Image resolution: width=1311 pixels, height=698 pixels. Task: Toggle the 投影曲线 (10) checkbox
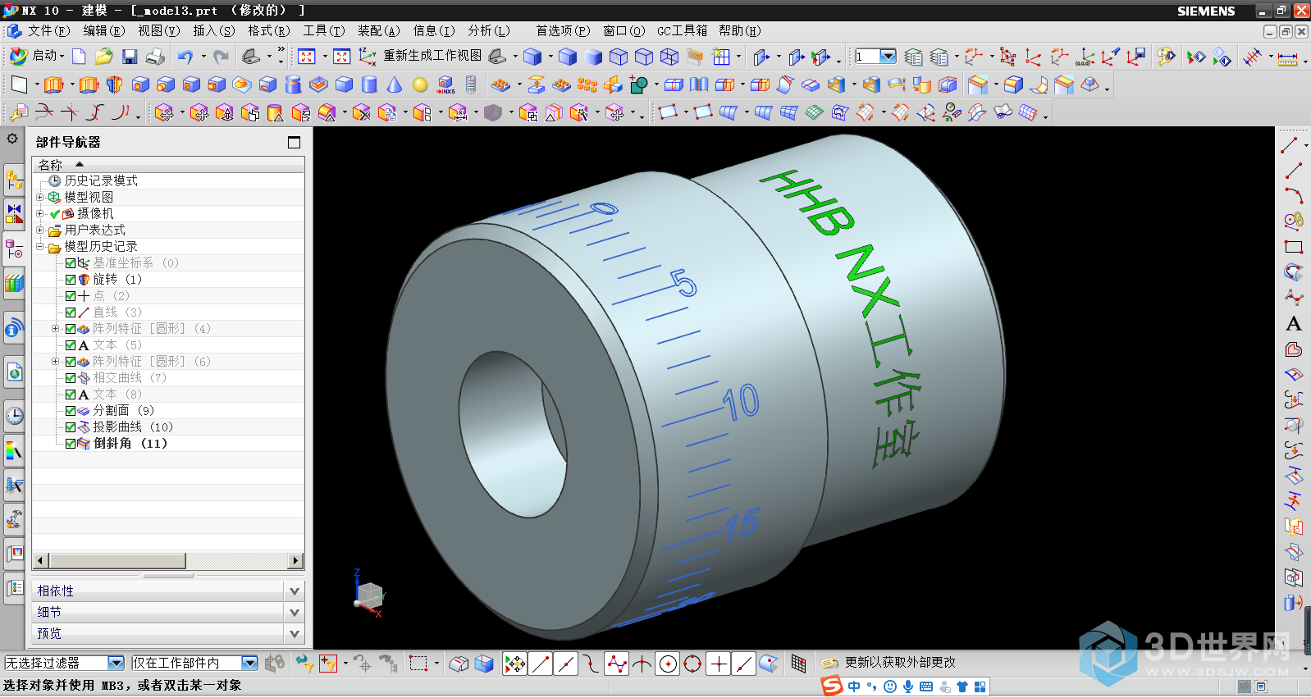click(71, 427)
